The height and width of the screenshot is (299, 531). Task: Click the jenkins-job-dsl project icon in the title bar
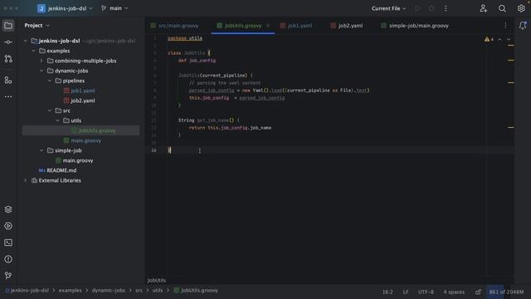[x=41, y=8]
